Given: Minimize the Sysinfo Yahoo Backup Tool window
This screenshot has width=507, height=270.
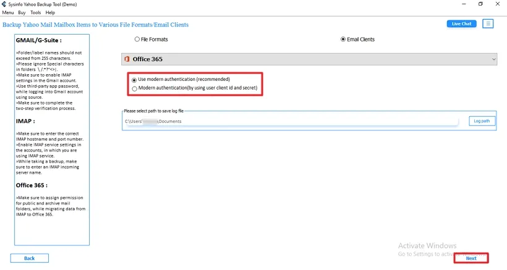Looking at the screenshot, I should tap(464, 4).
